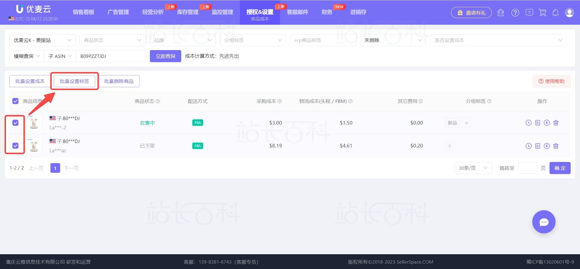
Task: Open the help question mark icon
Action: click(515, 13)
